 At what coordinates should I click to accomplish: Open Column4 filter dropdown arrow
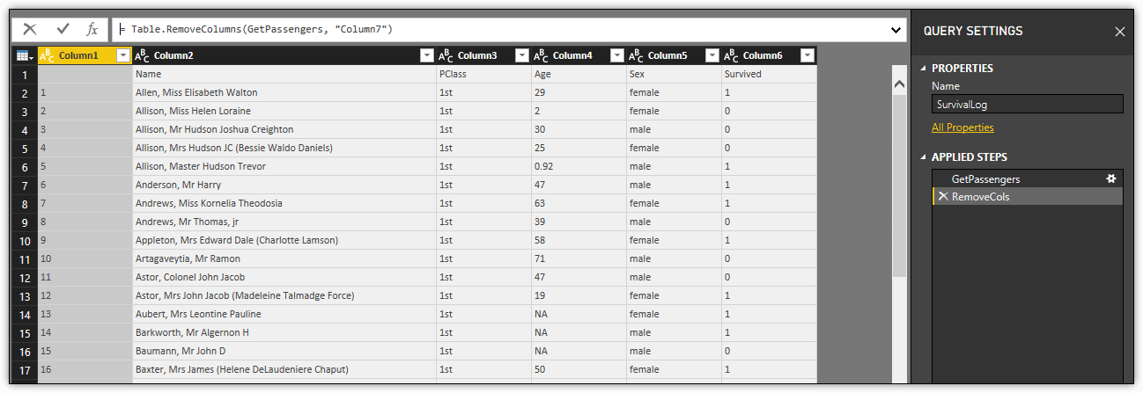(x=616, y=55)
